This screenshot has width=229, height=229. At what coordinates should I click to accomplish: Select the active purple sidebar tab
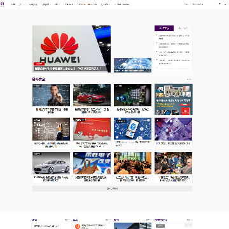[164, 28]
